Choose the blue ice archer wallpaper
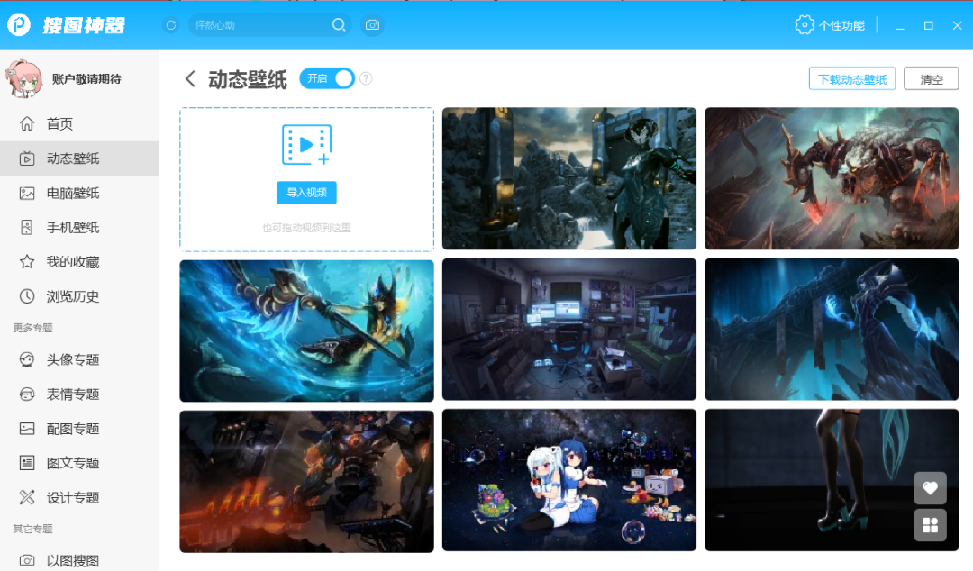The image size is (973, 571). pos(832,330)
